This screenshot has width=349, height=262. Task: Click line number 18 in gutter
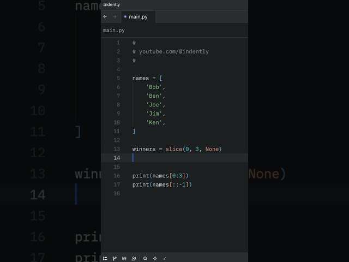(x=117, y=193)
